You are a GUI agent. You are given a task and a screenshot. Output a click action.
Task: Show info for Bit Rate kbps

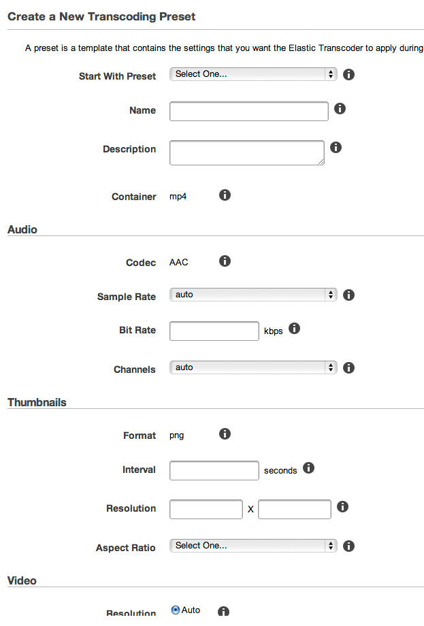[x=294, y=329]
